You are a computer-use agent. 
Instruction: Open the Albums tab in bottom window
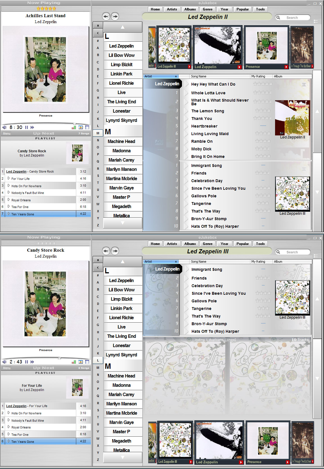click(190, 244)
